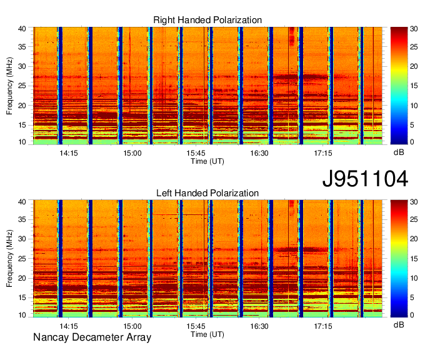Click the 0 dB label on lower color bar

point(412,315)
